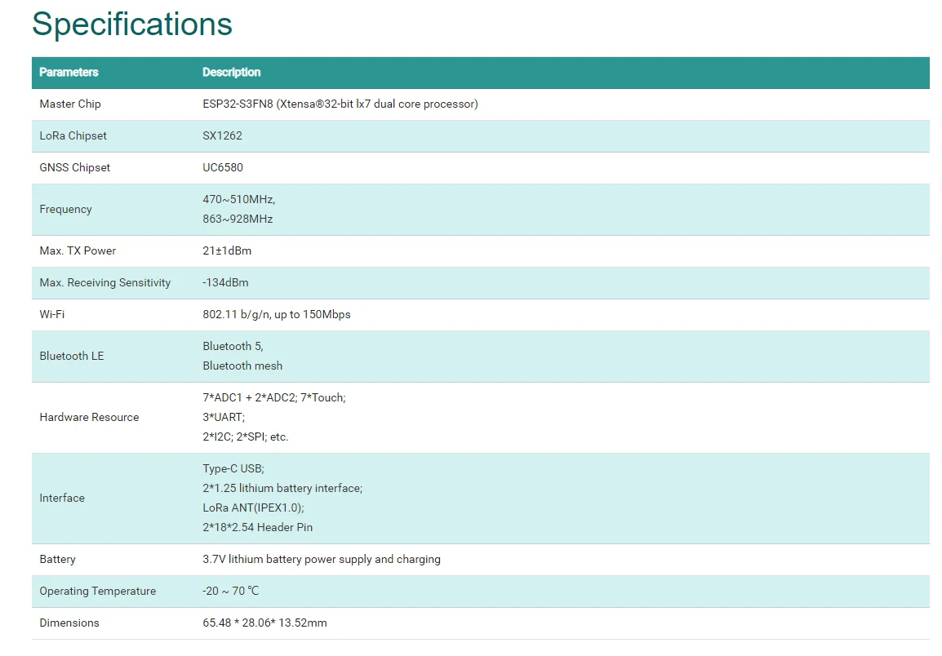Click the Max. TX Power label
942x656 pixels.
pyautogui.click(x=78, y=251)
